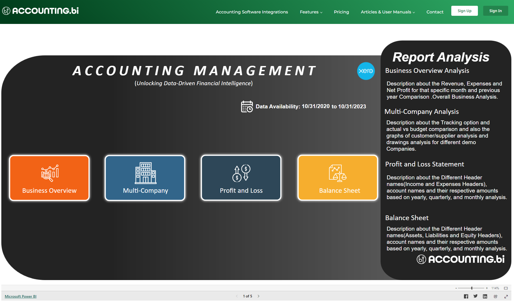The height and width of the screenshot is (304, 514).
Task: Share the report on Twitter
Action: point(476,296)
